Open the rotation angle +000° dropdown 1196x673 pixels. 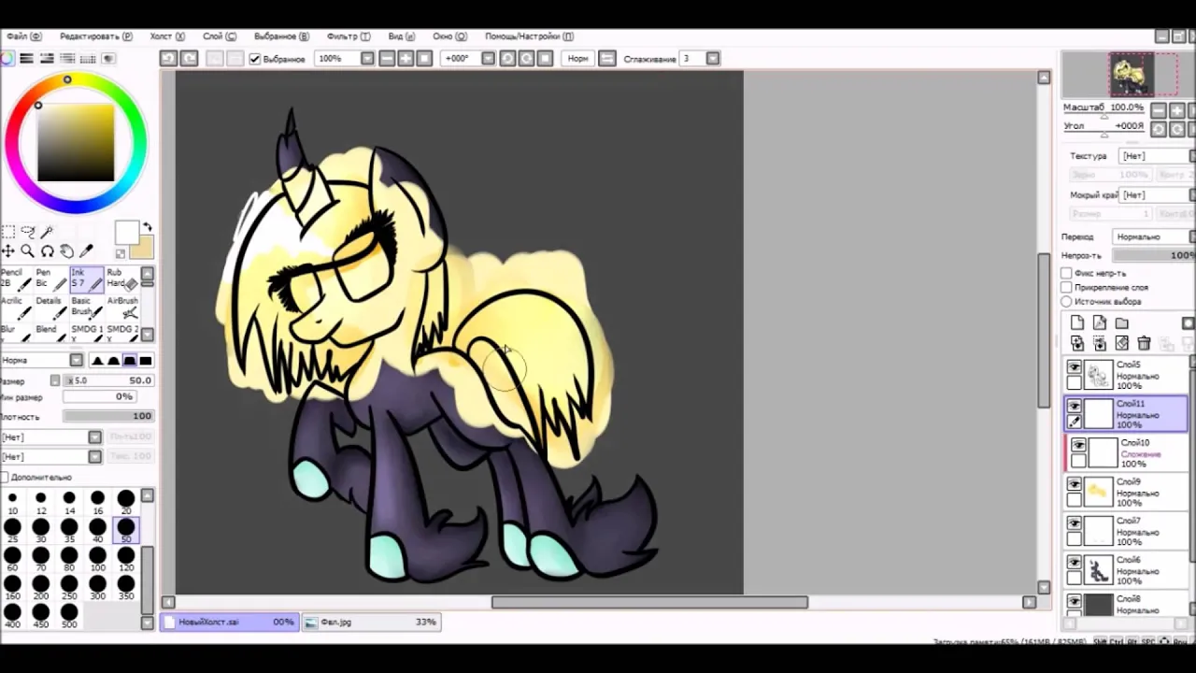pos(488,58)
